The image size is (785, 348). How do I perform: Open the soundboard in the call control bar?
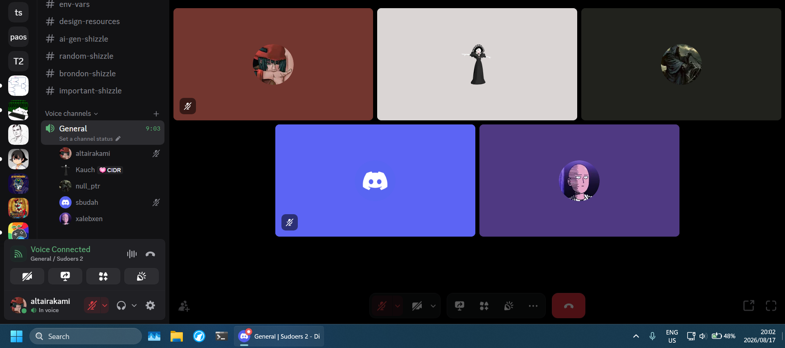(508, 306)
